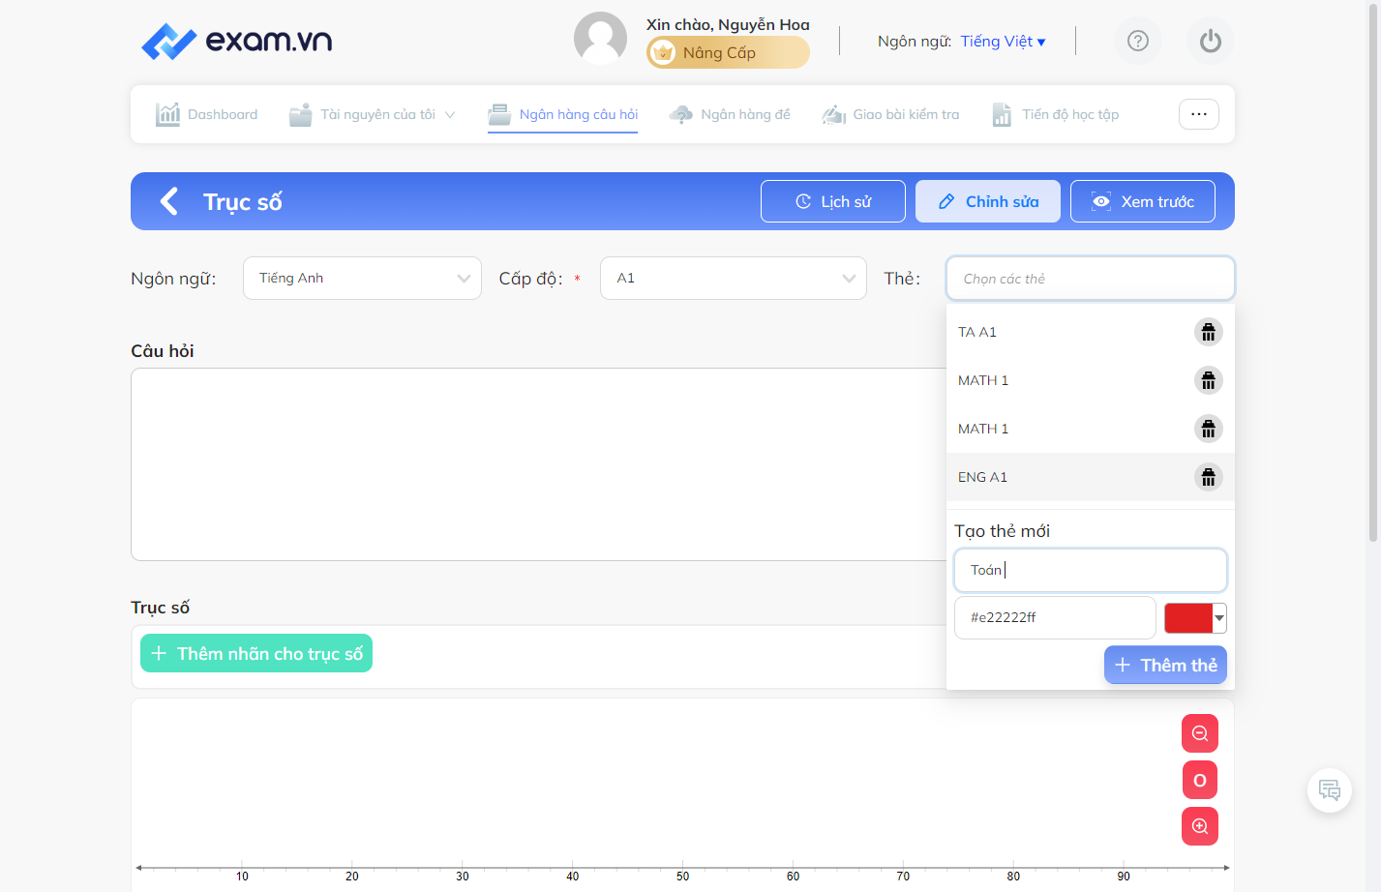This screenshot has width=1381, height=892.
Task: Click the Xem trước button
Action: point(1143,201)
